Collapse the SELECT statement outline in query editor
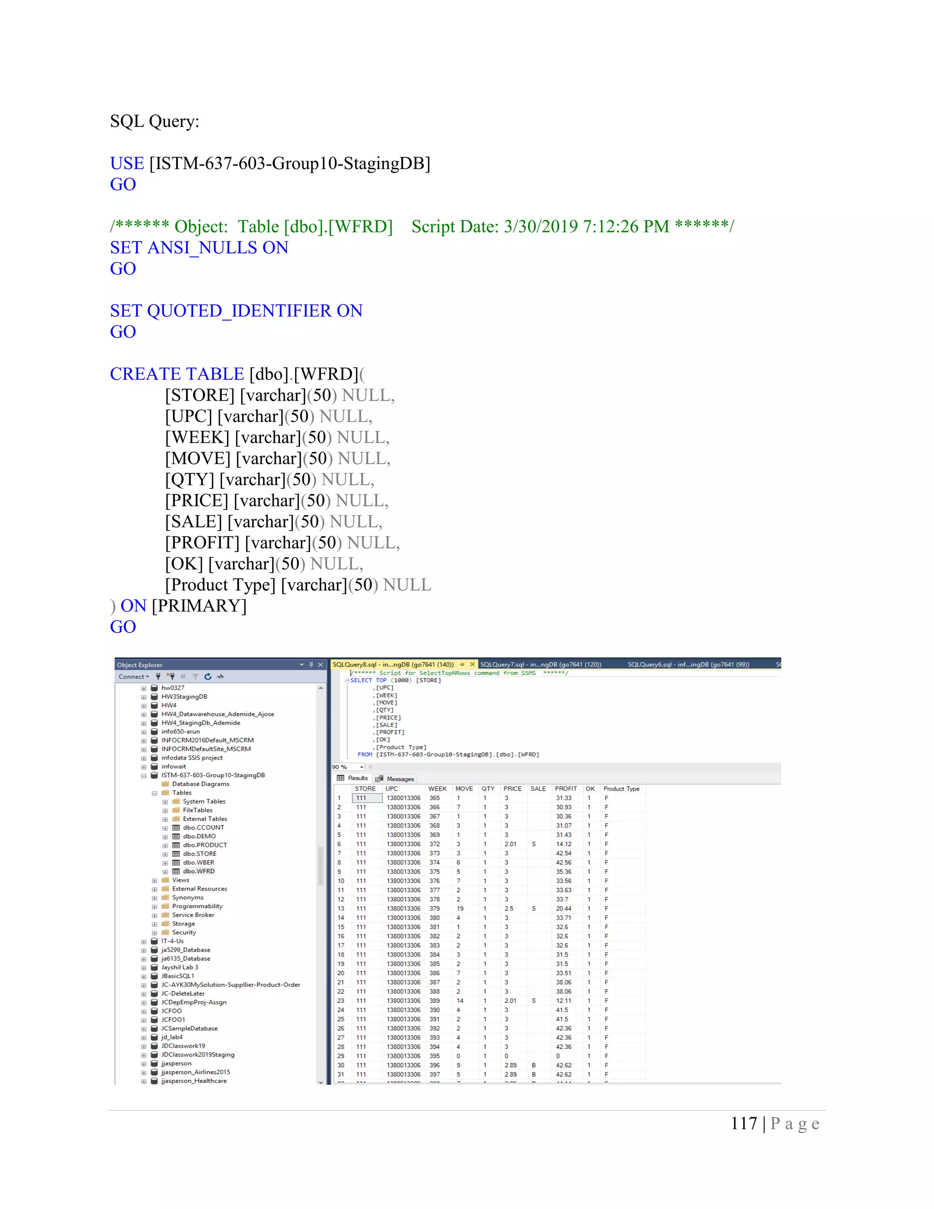 pyautogui.click(x=347, y=680)
